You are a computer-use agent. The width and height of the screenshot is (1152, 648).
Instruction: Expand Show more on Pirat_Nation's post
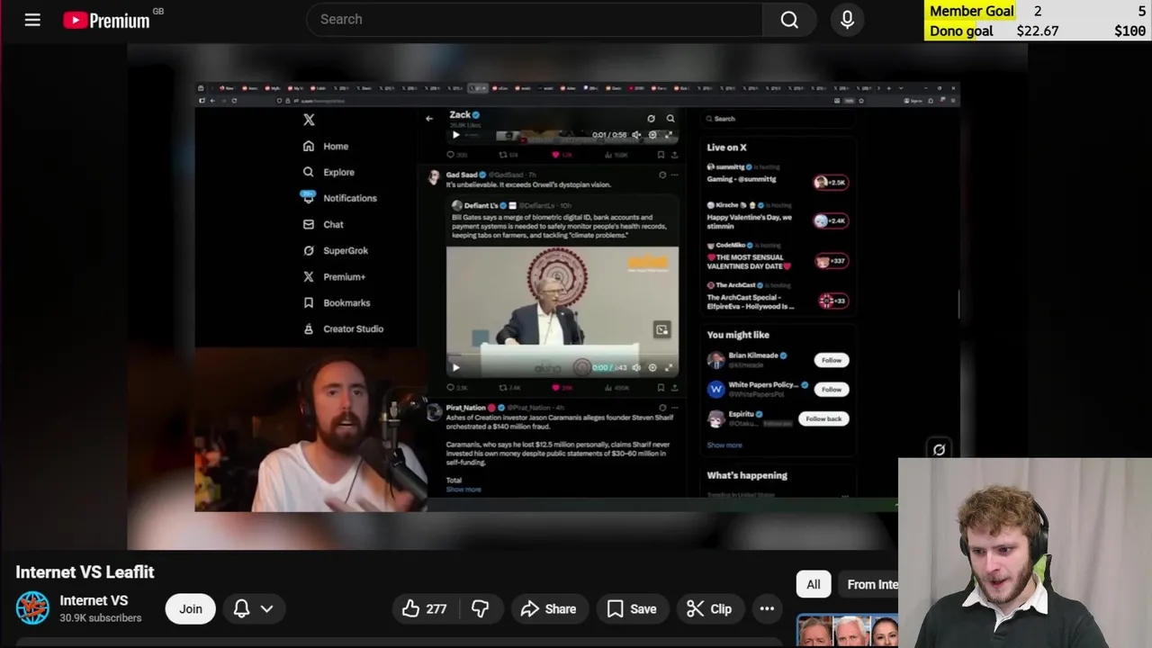(x=463, y=490)
